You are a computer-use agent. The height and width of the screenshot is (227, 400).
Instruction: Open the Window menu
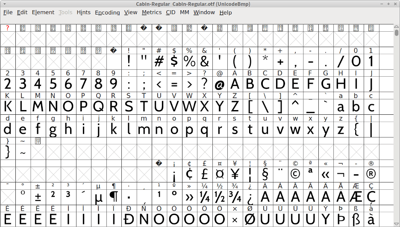(204, 12)
